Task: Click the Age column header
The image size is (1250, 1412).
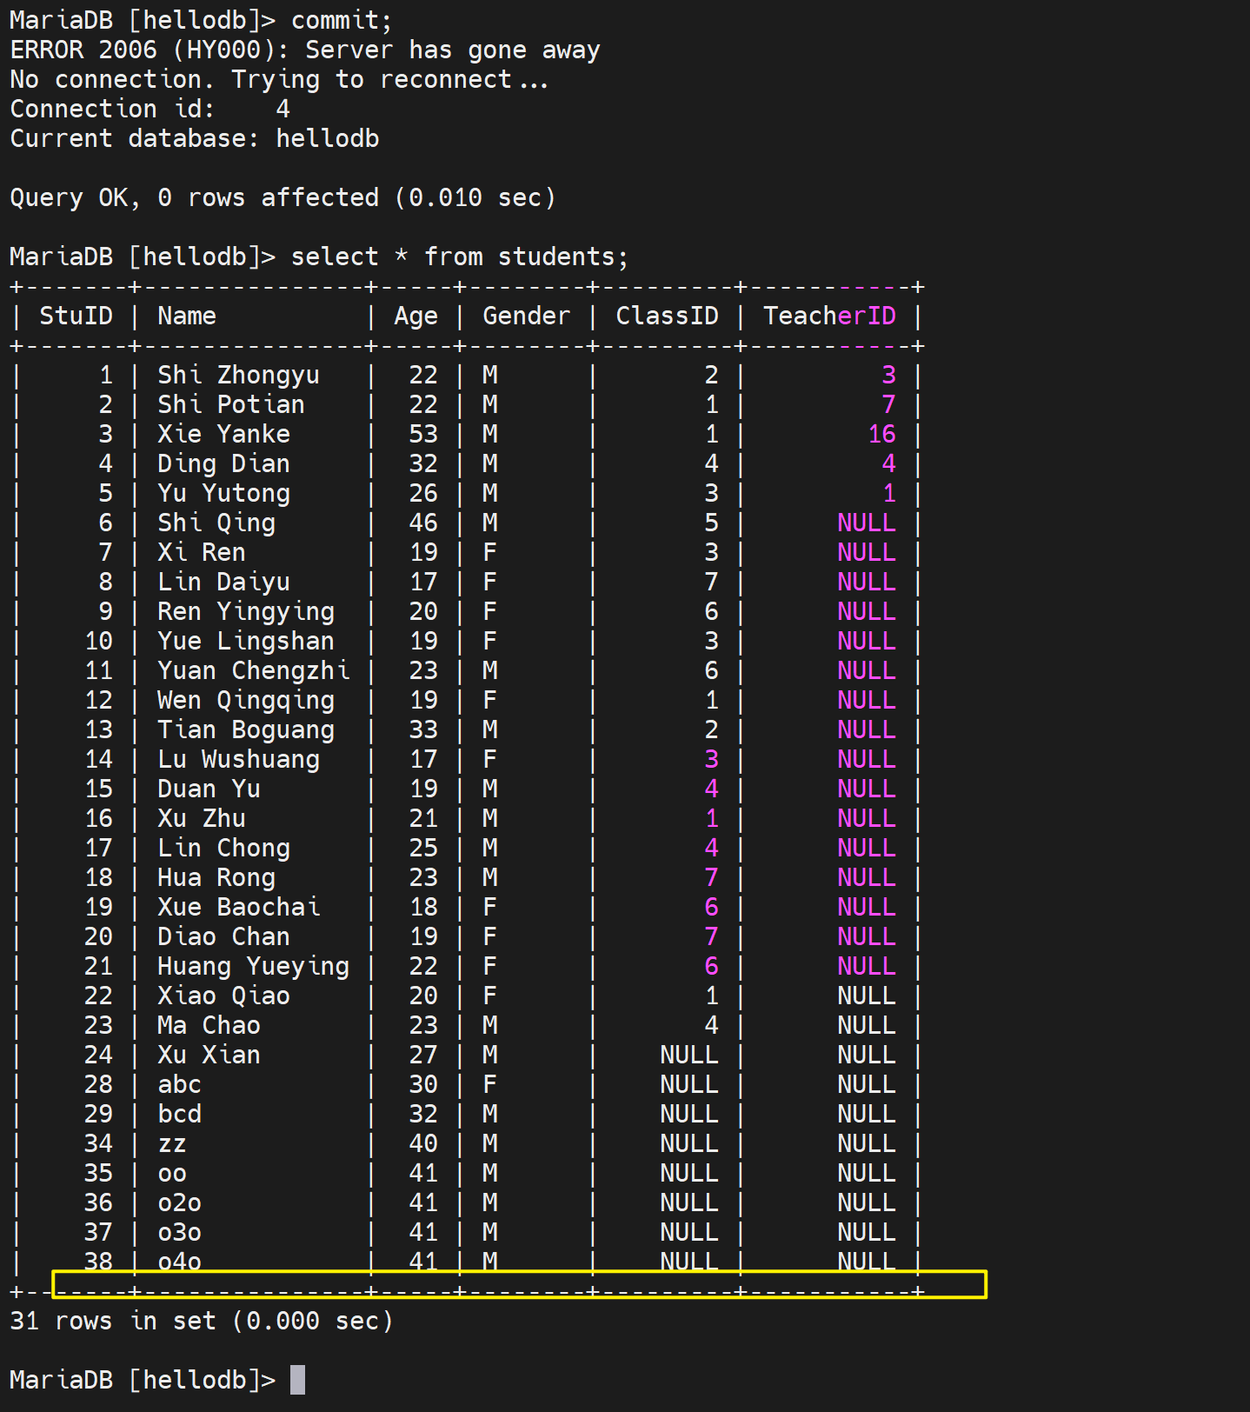Action: tap(416, 316)
